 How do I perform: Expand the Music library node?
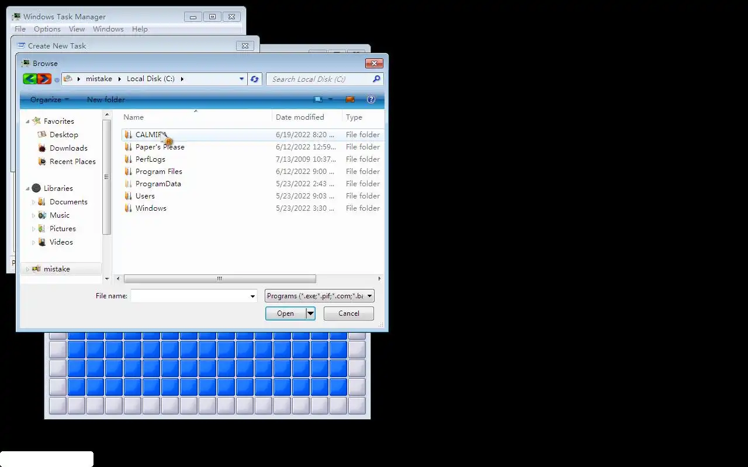(33, 215)
